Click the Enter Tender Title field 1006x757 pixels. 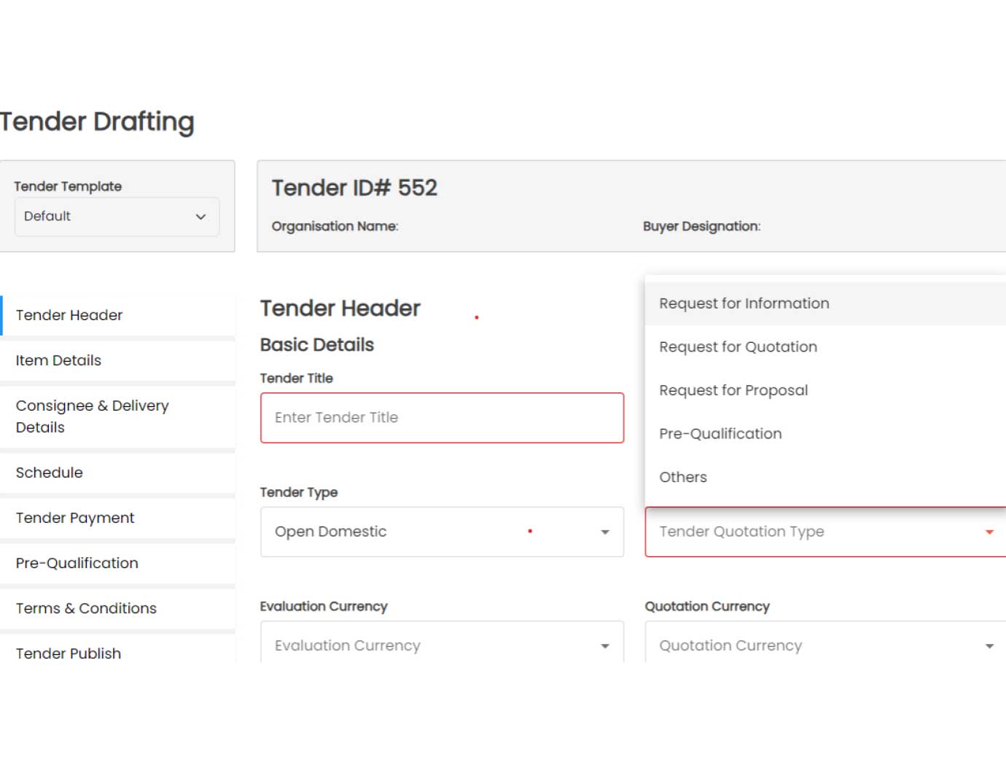(442, 418)
